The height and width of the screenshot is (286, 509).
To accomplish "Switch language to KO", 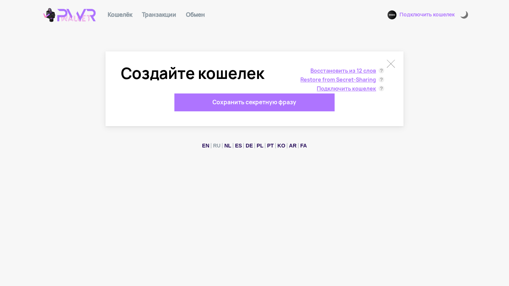I will pyautogui.click(x=281, y=146).
